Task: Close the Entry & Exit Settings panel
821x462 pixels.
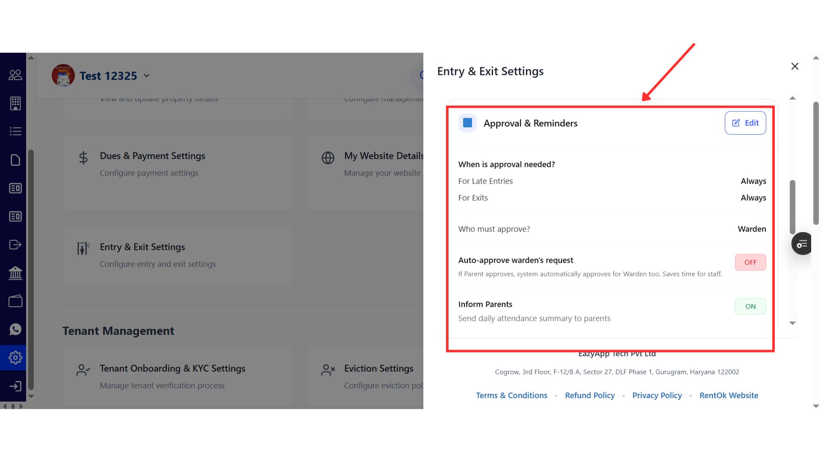Action: 794,66
